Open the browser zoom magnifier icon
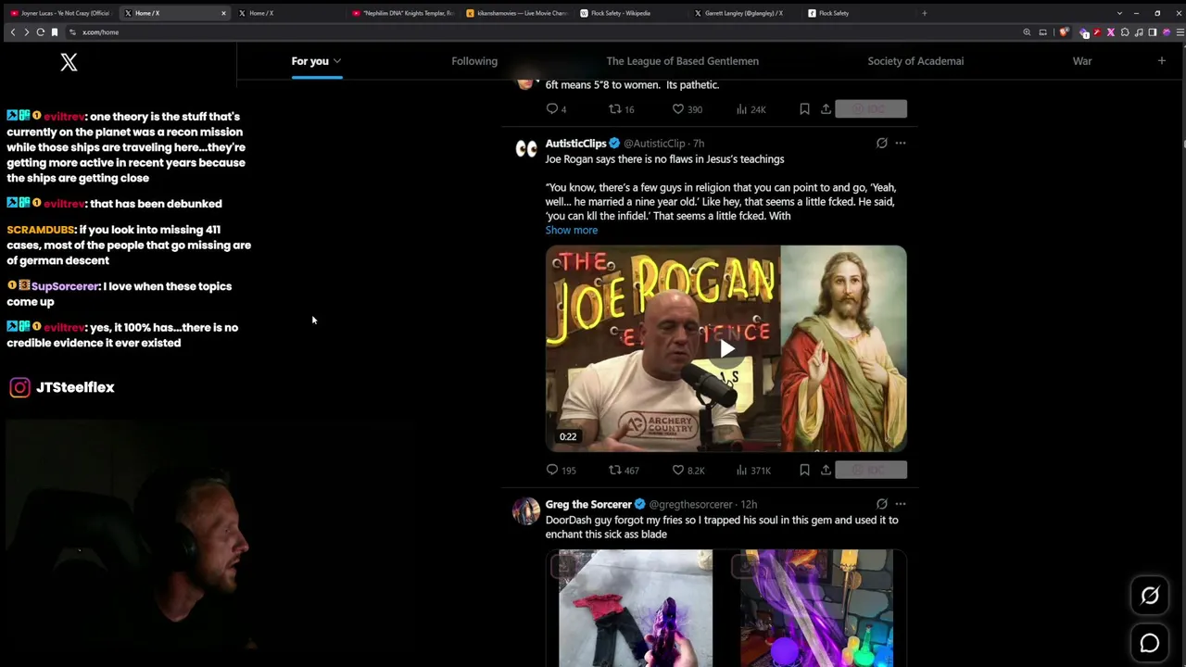 click(x=1027, y=32)
